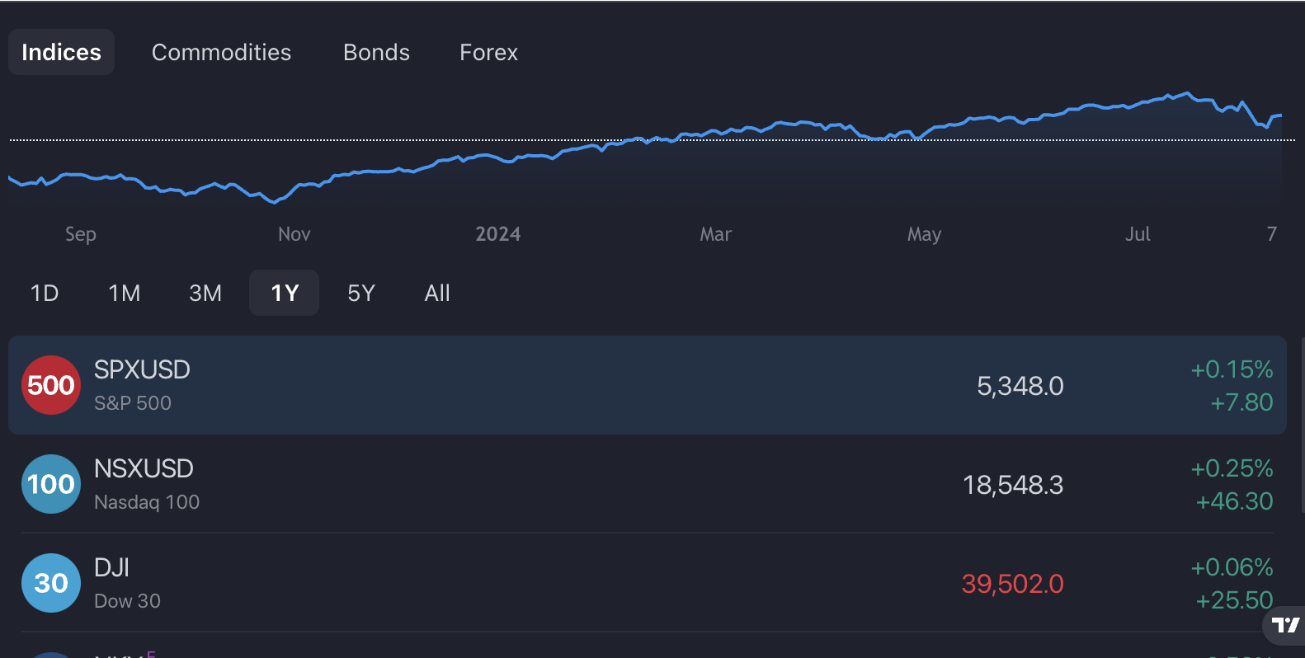Image resolution: width=1305 pixels, height=658 pixels.
Task: Open the TradingView logo badge
Action: pos(1285,626)
